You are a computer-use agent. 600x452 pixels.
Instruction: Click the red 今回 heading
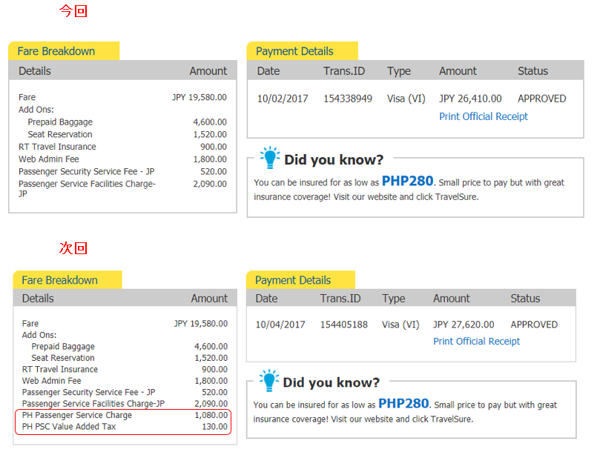click(73, 11)
